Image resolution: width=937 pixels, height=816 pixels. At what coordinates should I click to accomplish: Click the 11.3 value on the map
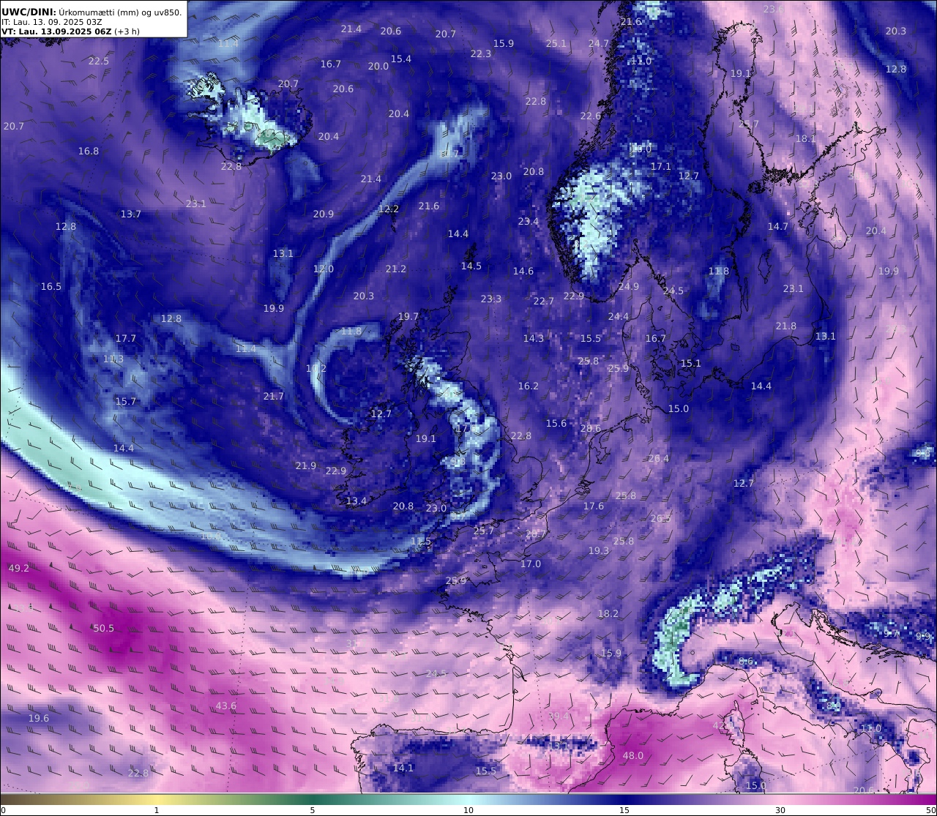tap(113, 359)
